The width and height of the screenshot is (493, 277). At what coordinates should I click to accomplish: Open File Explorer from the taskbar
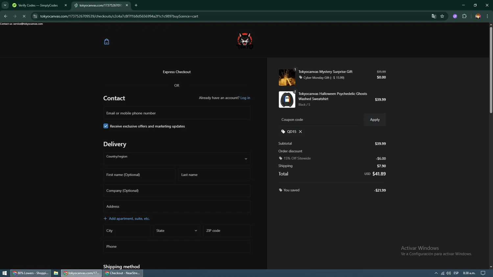pos(56,273)
